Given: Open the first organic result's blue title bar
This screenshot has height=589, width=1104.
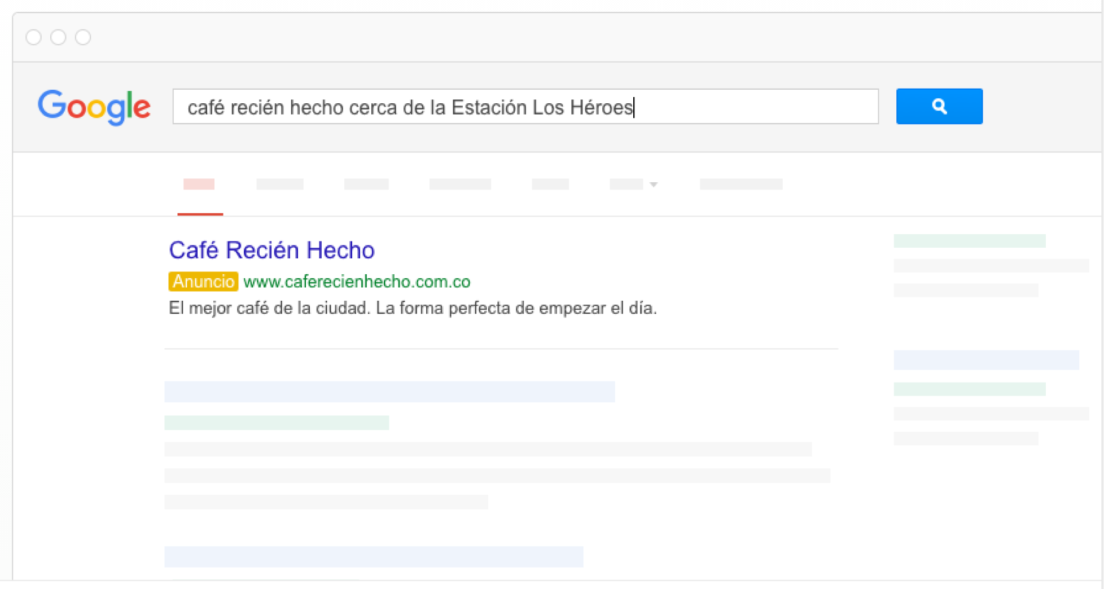Looking at the screenshot, I should pos(389,392).
